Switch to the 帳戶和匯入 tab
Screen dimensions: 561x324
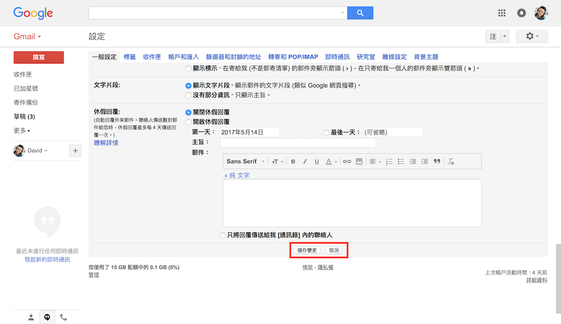pos(183,57)
